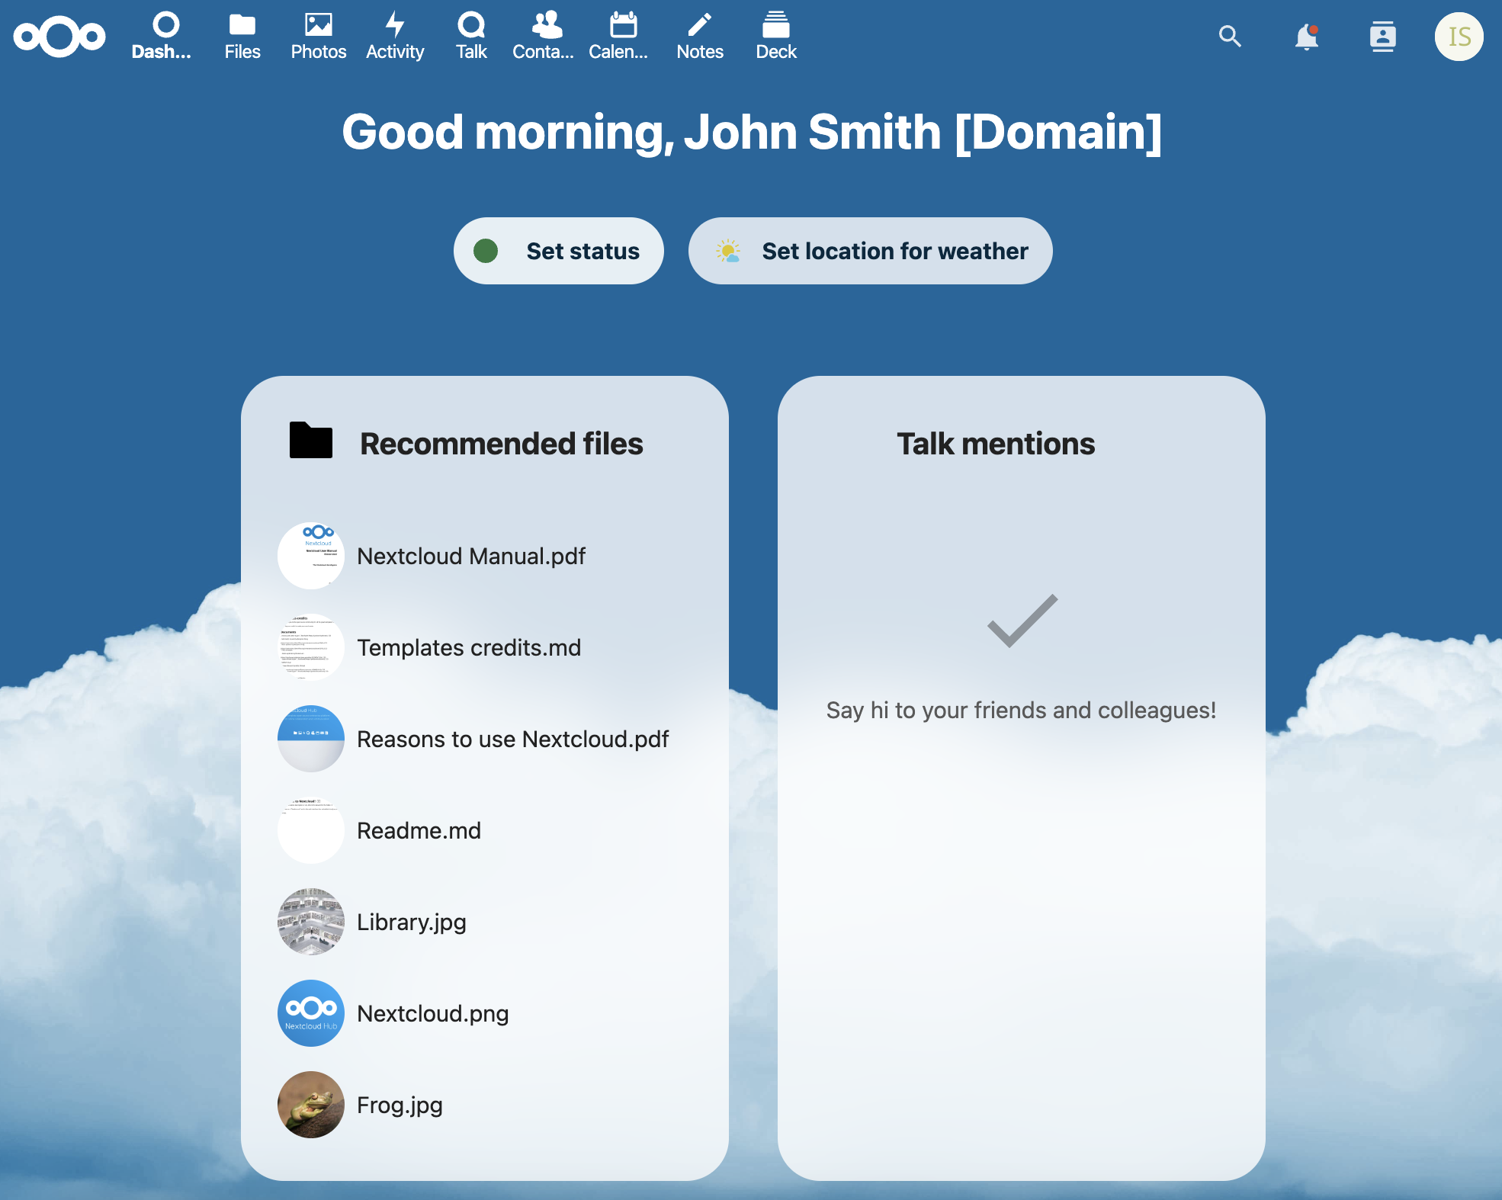The width and height of the screenshot is (1502, 1200).
Task: Click the Frog.jpg thumbnail
Action: point(311,1105)
